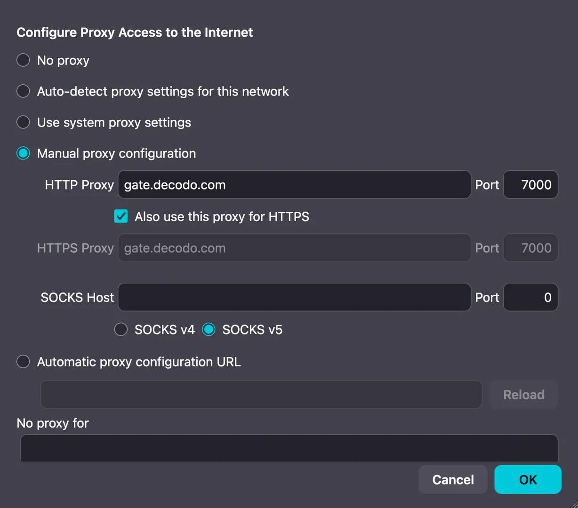Image resolution: width=578 pixels, height=508 pixels.
Task: Click the HTTP Proxy port field
Action: [x=530, y=185]
